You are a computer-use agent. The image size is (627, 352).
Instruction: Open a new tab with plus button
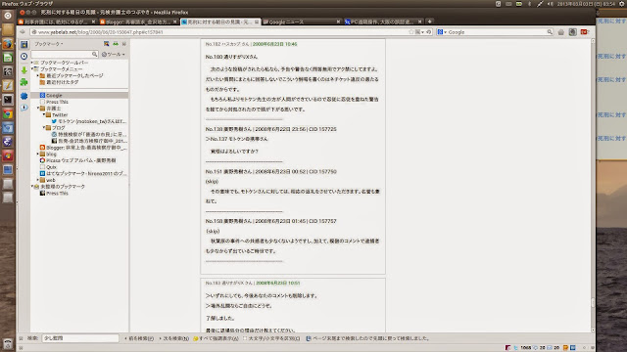pyautogui.click(x=429, y=22)
